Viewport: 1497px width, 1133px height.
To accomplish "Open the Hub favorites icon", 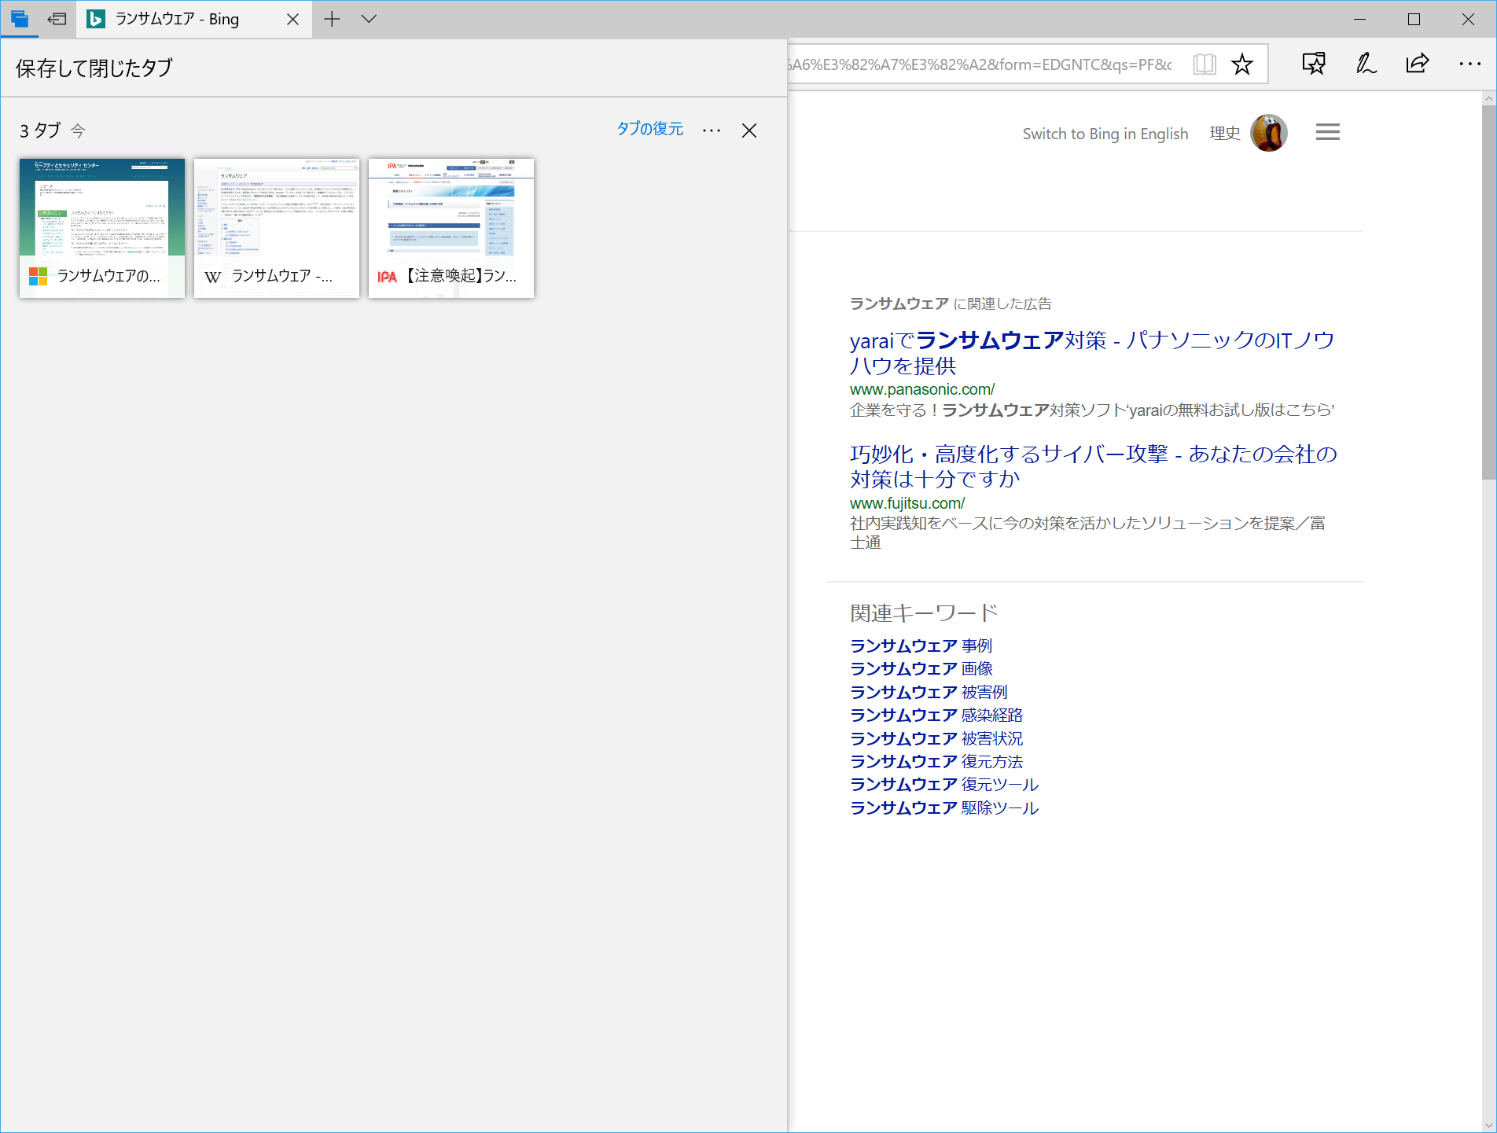I will (1314, 64).
